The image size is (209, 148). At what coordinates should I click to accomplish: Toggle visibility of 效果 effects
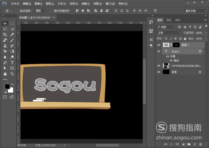pyautogui.click(x=167, y=56)
